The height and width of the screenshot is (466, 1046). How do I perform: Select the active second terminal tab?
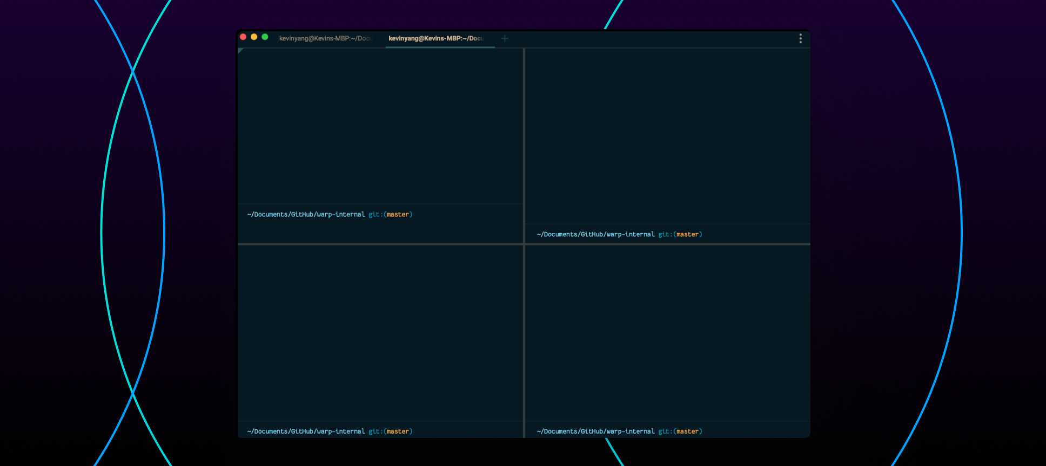tap(440, 38)
